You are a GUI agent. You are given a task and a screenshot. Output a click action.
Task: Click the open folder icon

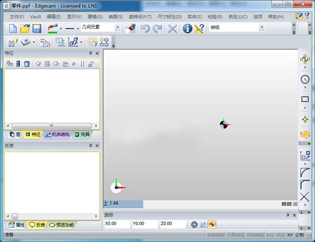(x=25, y=28)
